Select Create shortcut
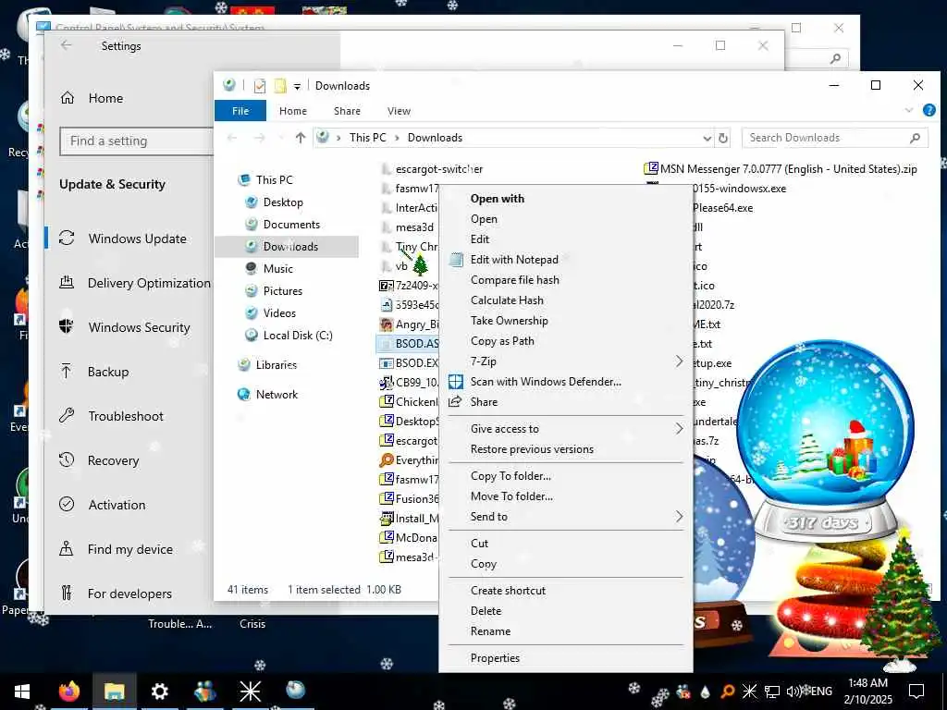This screenshot has height=710, width=947. pos(508,591)
